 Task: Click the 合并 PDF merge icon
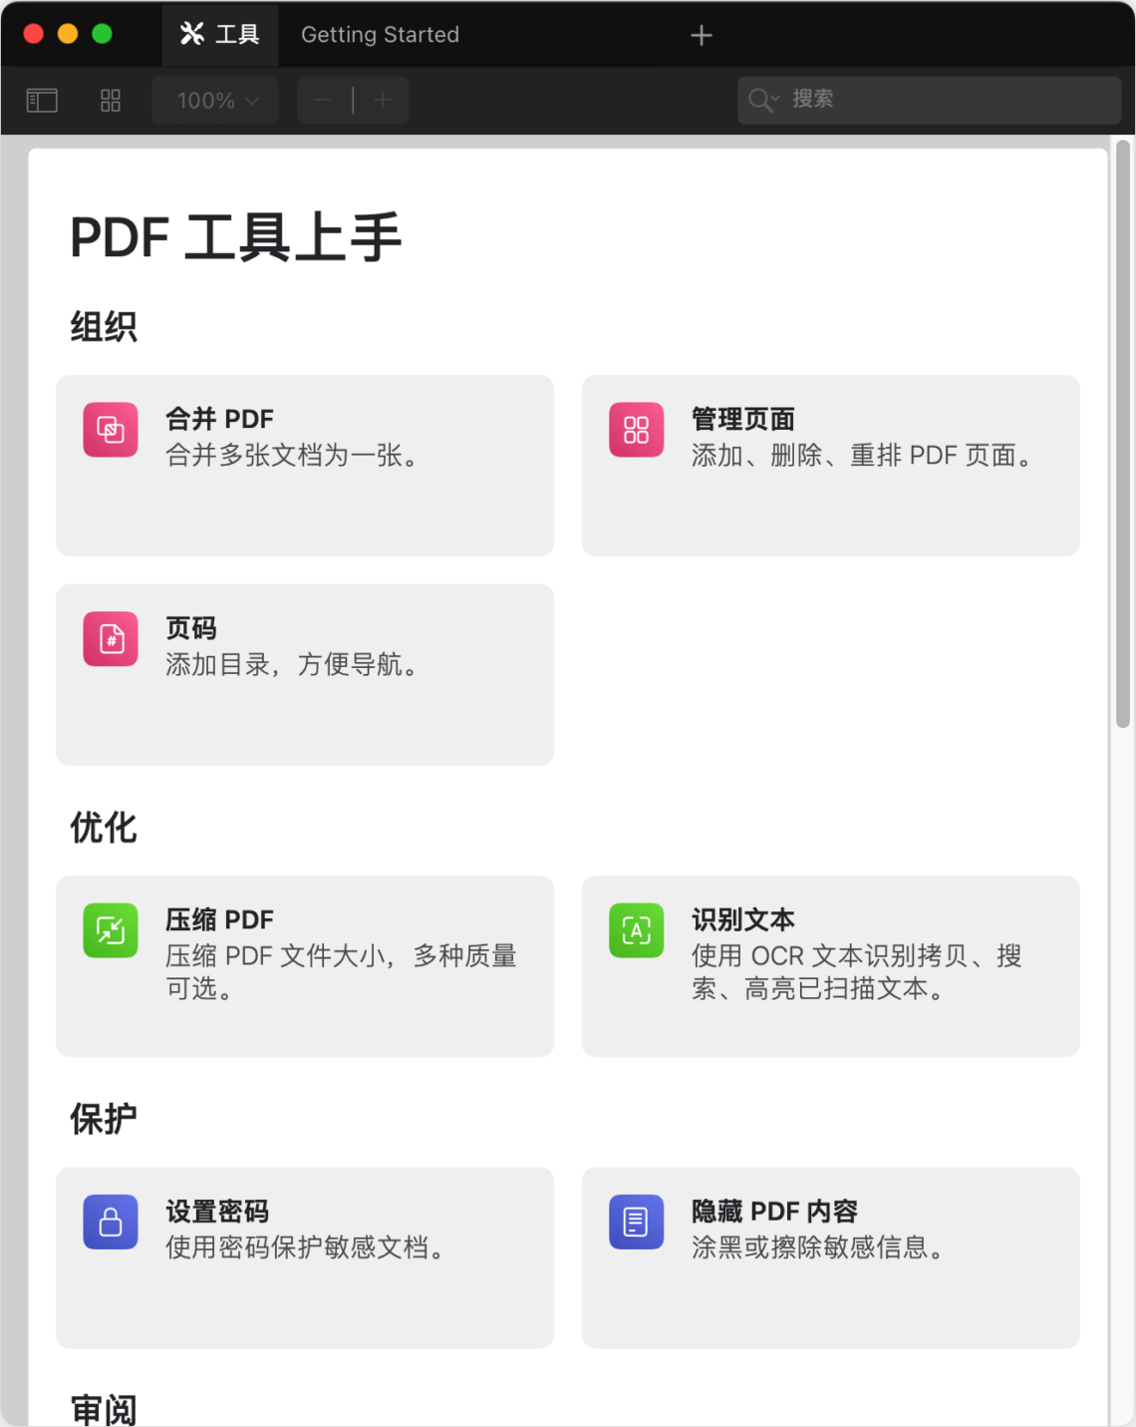[111, 430]
